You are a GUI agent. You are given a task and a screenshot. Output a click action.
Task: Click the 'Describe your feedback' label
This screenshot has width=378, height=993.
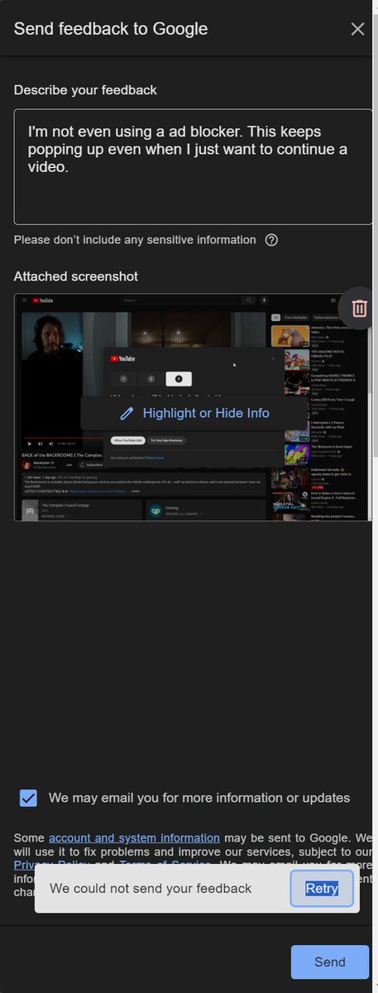click(x=85, y=89)
